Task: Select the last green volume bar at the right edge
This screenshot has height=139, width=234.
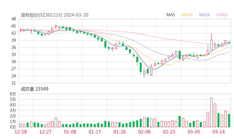Action: tap(229, 120)
